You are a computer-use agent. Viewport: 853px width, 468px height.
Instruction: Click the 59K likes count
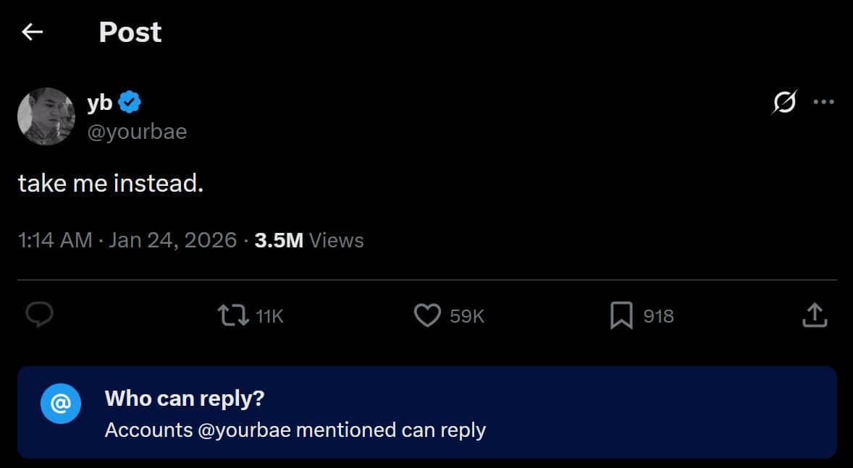point(466,316)
